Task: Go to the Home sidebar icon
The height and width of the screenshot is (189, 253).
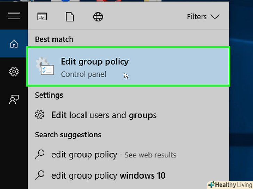Action: click(x=14, y=44)
